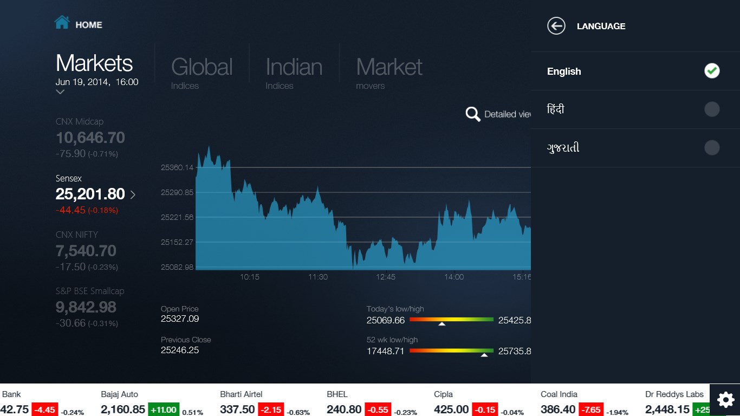This screenshot has height=416, width=740.
Task: Expand the Markets date dropdown chevron
Action: (x=60, y=92)
